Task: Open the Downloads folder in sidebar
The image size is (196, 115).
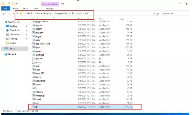Action: 15,30
